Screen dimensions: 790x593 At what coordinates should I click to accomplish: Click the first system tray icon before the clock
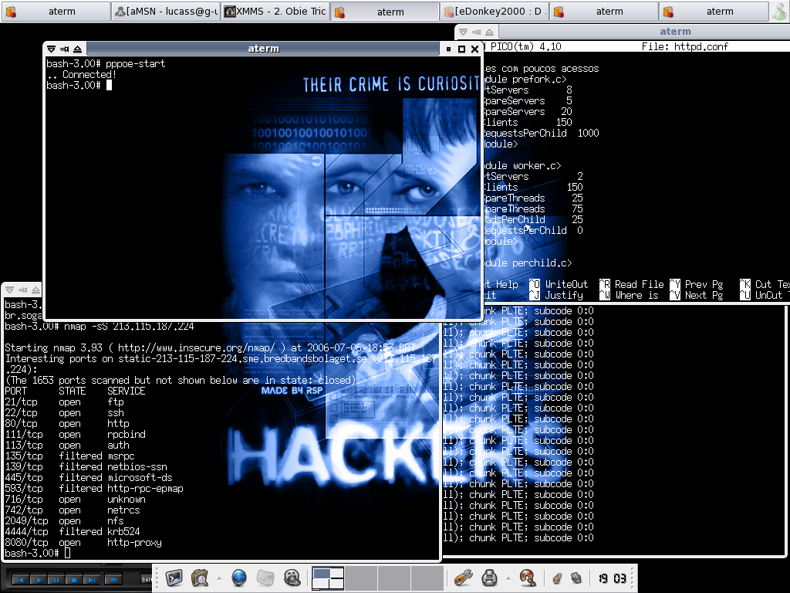click(558, 578)
